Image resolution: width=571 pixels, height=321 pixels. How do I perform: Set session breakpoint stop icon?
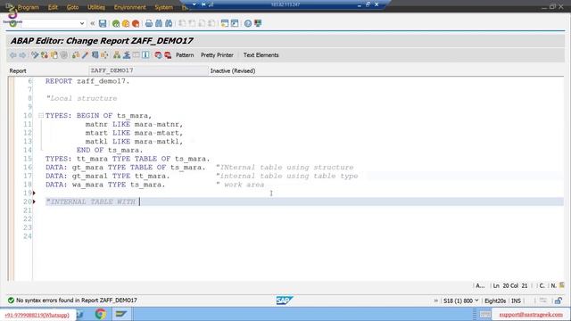158,55
